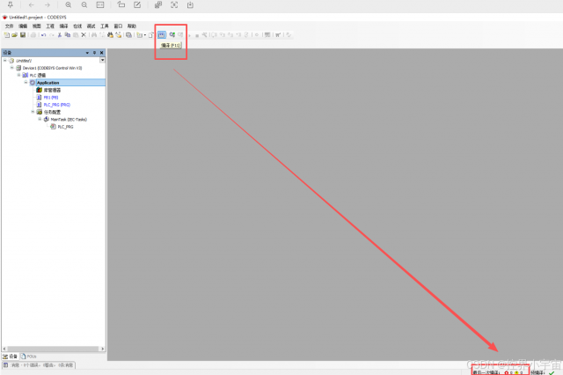The height and width of the screenshot is (375, 563).
Task: Click the last build status in status bar
Action: tap(500, 372)
